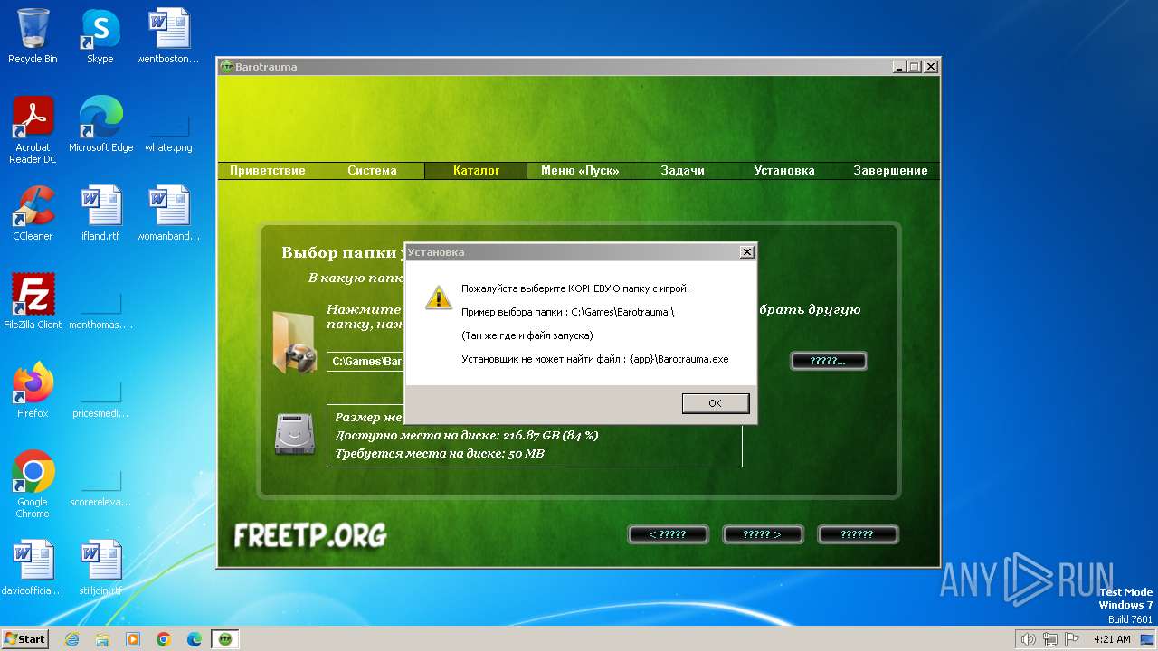Open Chrome from the taskbar
Viewport: 1158px width, 651px height.
pyautogui.click(x=164, y=639)
